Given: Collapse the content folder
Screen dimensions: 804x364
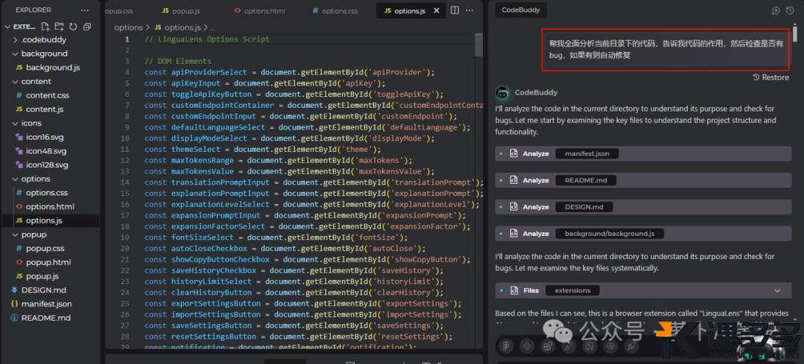Looking at the screenshot, I should [15, 82].
